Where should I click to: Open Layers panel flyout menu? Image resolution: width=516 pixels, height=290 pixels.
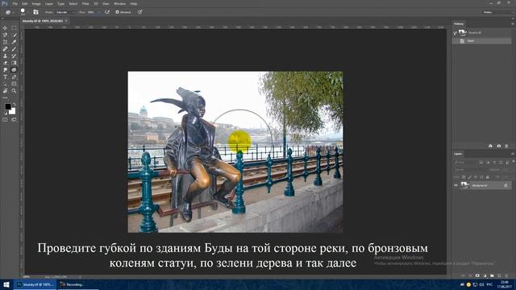pyautogui.click(x=513, y=154)
